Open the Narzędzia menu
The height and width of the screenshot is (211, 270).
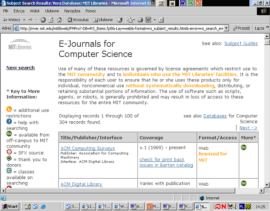coord(72,11)
